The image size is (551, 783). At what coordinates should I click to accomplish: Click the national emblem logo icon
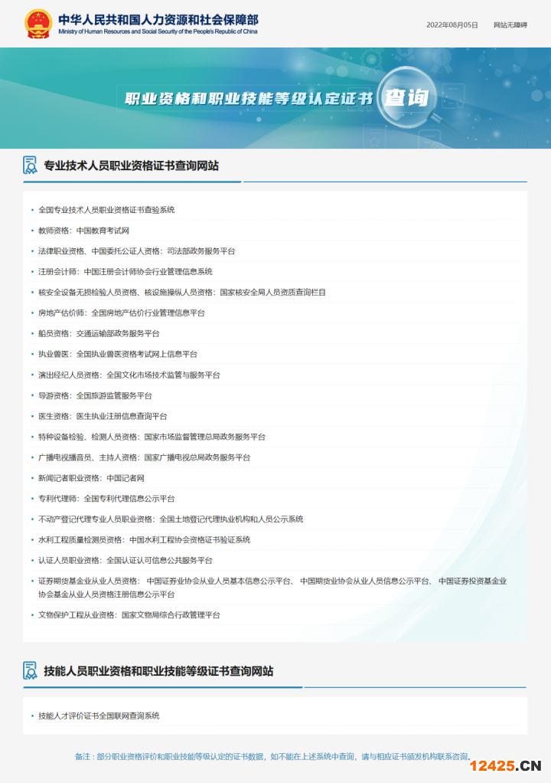pos(37,25)
